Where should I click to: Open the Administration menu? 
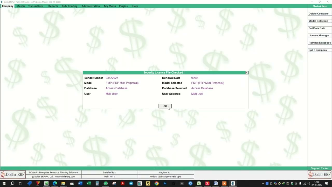point(91,6)
